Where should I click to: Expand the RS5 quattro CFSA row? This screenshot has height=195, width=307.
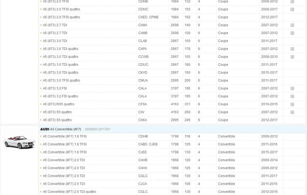(x=292, y=104)
